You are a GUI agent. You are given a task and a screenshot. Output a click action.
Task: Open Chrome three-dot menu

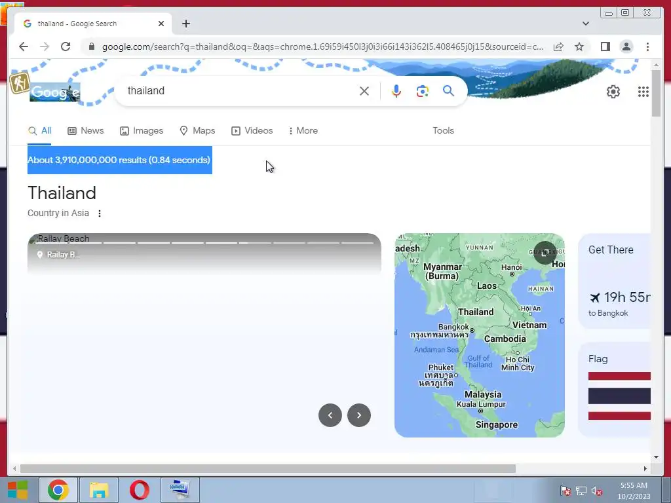tap(647, 47)
